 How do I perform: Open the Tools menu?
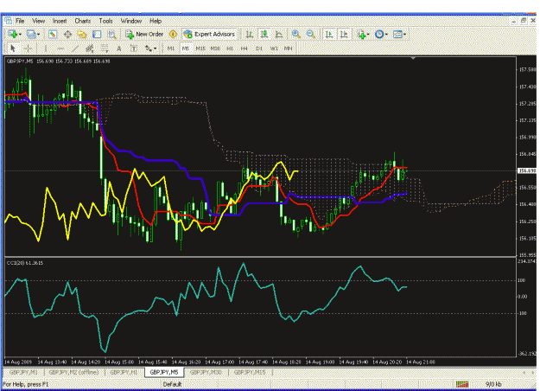click(105, 21)
